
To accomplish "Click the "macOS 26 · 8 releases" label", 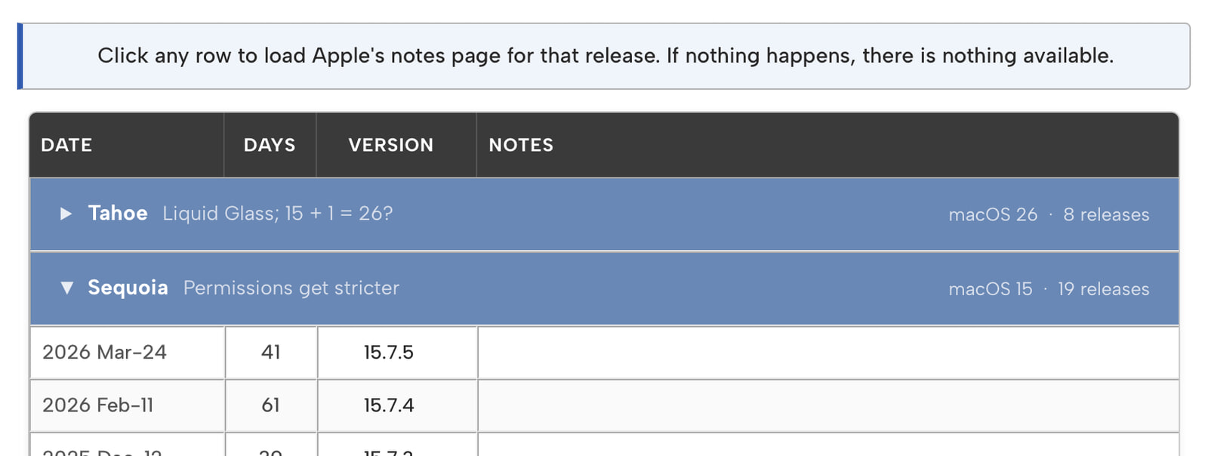I will pyautogui.click(x=1048, y=214).
